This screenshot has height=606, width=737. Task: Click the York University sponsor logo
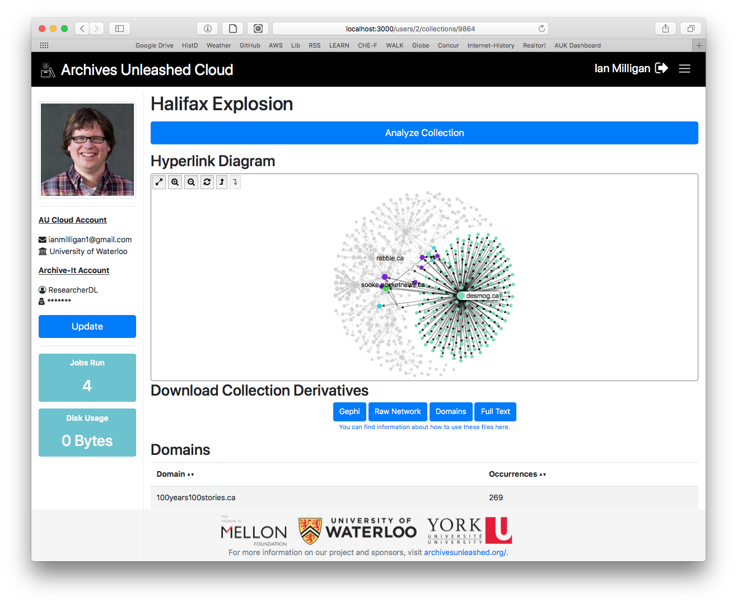470,530
